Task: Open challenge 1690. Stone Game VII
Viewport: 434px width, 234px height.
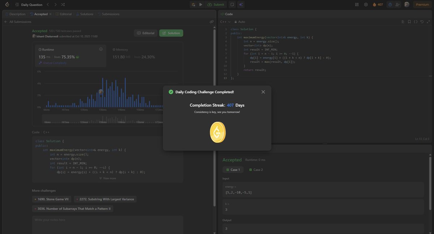Action: 52,199
